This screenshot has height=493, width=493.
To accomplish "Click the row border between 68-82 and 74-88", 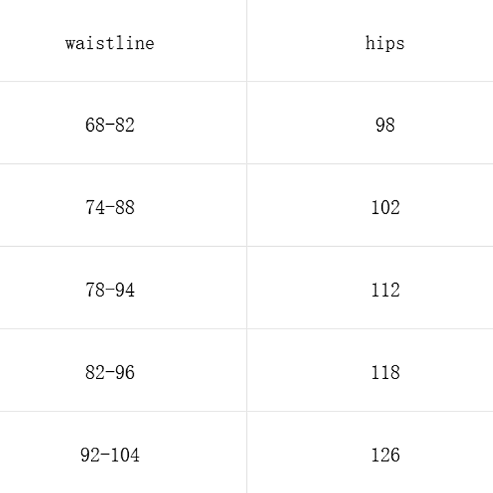I will (x=123, y=164).
